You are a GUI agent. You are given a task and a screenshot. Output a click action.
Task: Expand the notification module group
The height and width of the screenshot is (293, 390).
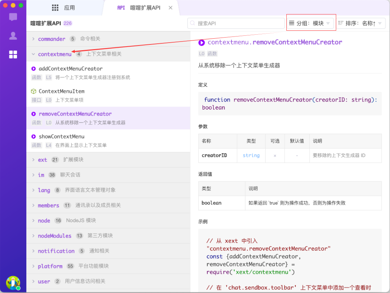click(x=56, y=251)
